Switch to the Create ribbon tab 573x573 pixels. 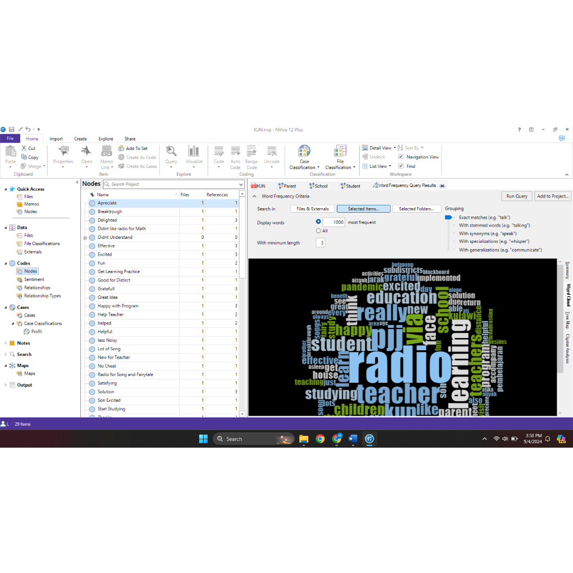[x=81, y=139]
